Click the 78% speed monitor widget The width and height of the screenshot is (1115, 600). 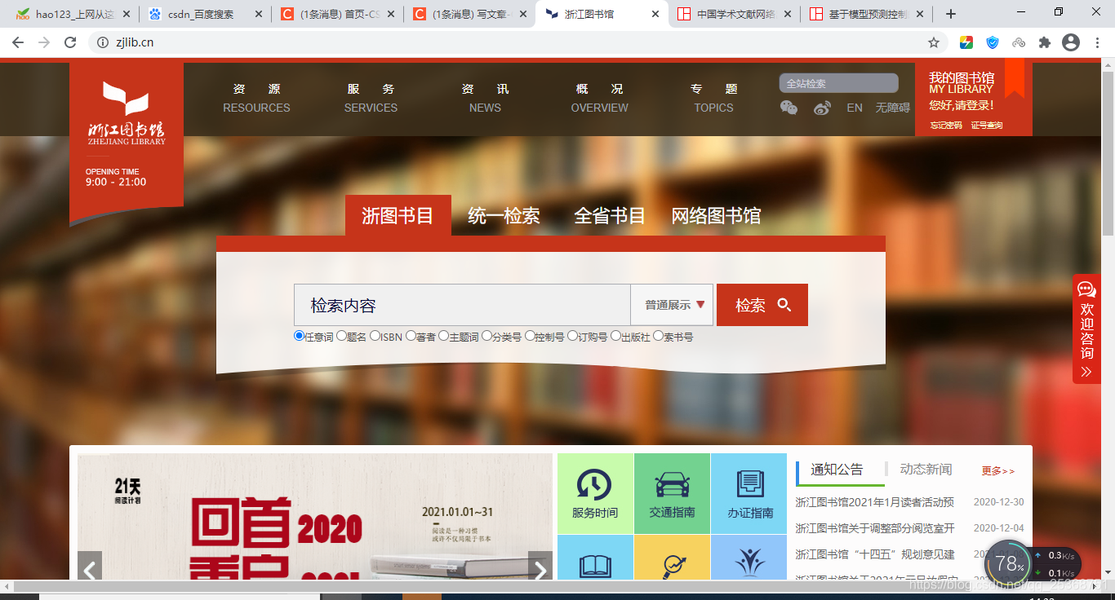click(1009, 563)
